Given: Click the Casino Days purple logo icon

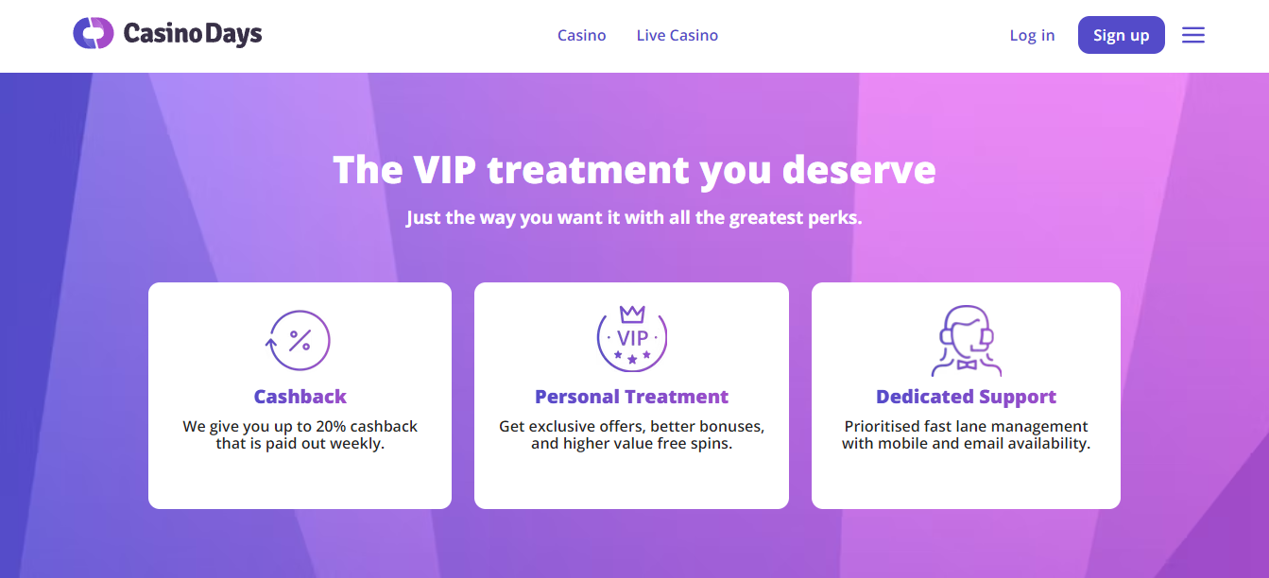Looking at the screenshot, I should tap(93, 34).
